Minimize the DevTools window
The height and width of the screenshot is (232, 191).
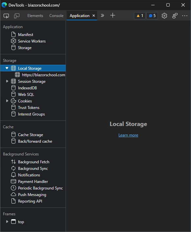(153, 5)
